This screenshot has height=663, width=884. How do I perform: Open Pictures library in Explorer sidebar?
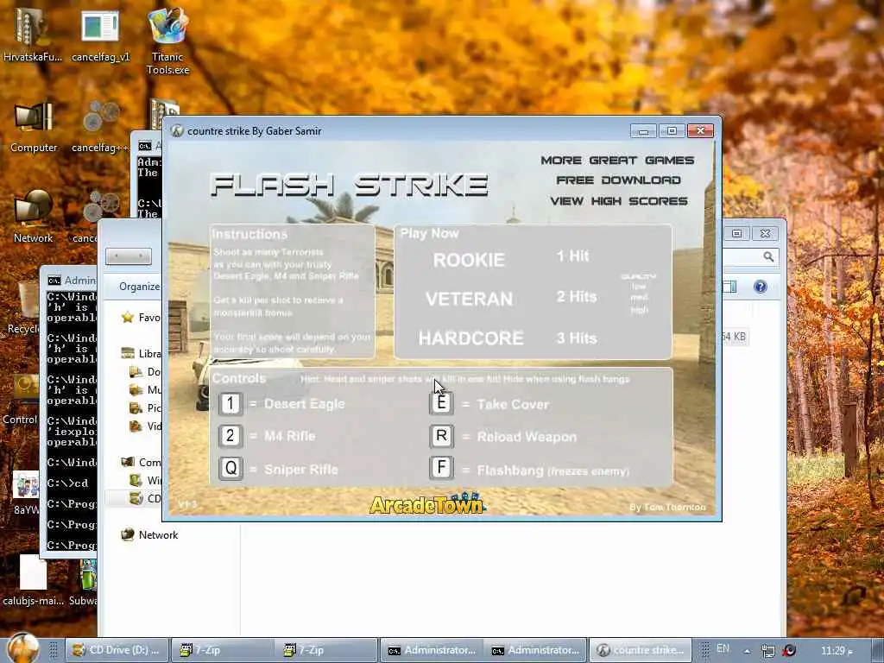click(145, 407)
